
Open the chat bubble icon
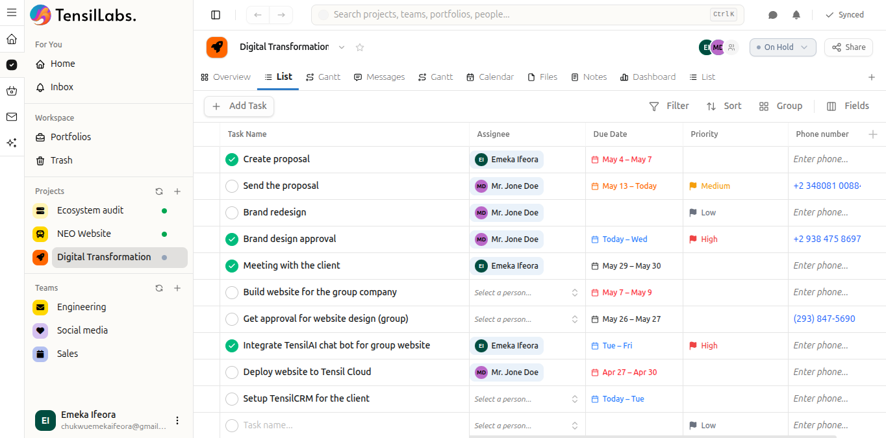[x=773, y=15]
